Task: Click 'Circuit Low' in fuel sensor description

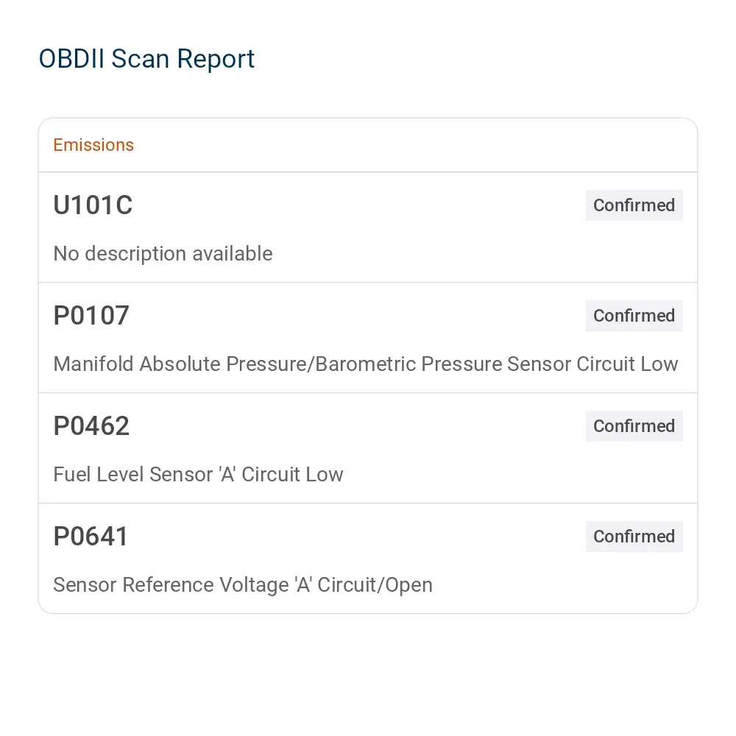Action: pyautogui.click(x=292, y=474)
